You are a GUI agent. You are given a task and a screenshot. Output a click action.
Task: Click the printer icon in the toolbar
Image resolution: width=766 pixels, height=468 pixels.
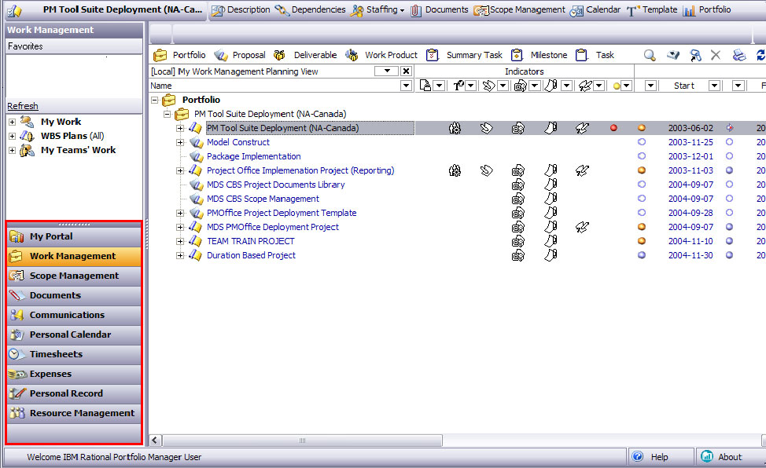click(739, 55)
